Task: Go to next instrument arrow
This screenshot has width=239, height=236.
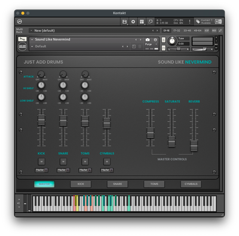Action: 140,39
